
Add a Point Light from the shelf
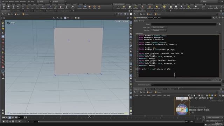click(124, 7)
